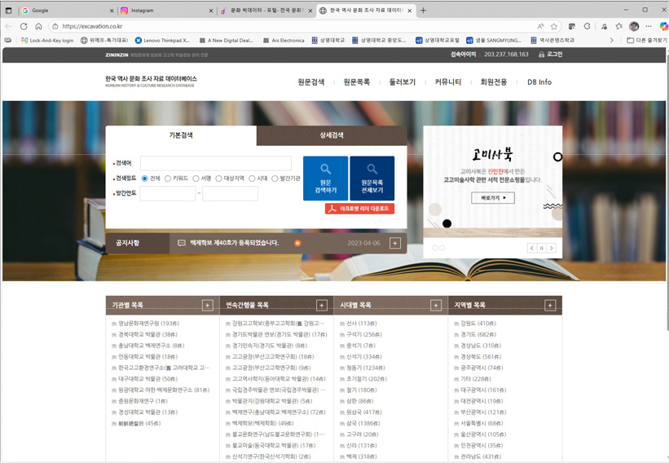
Task: Open 둘러보기 menu
Action: click(403, 82)
